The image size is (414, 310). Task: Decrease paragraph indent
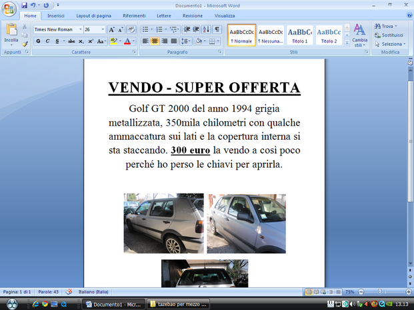(x=187, y=29)
